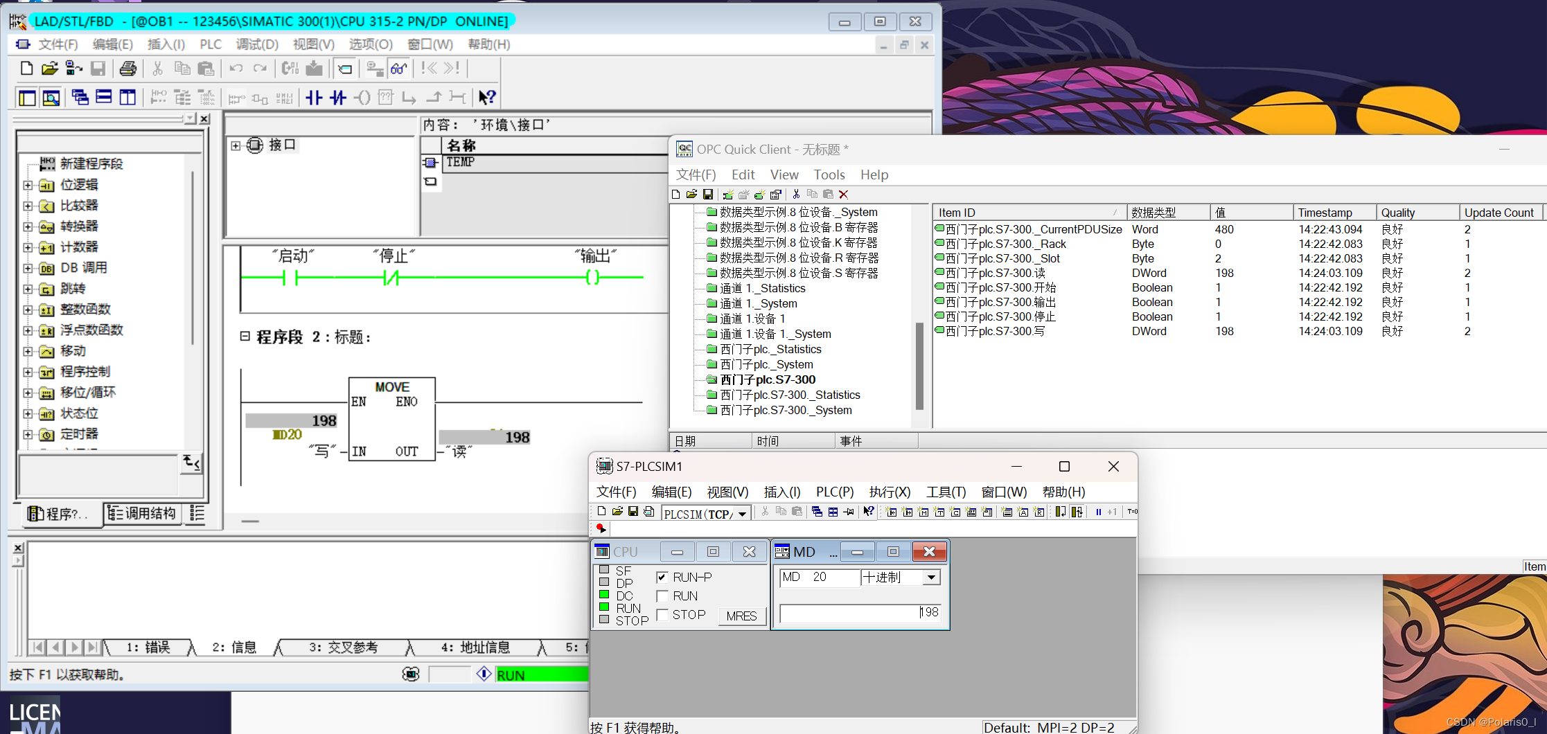
Task: Insert a normally open contact from the toolbar
Action: click(x=314, y=98)
